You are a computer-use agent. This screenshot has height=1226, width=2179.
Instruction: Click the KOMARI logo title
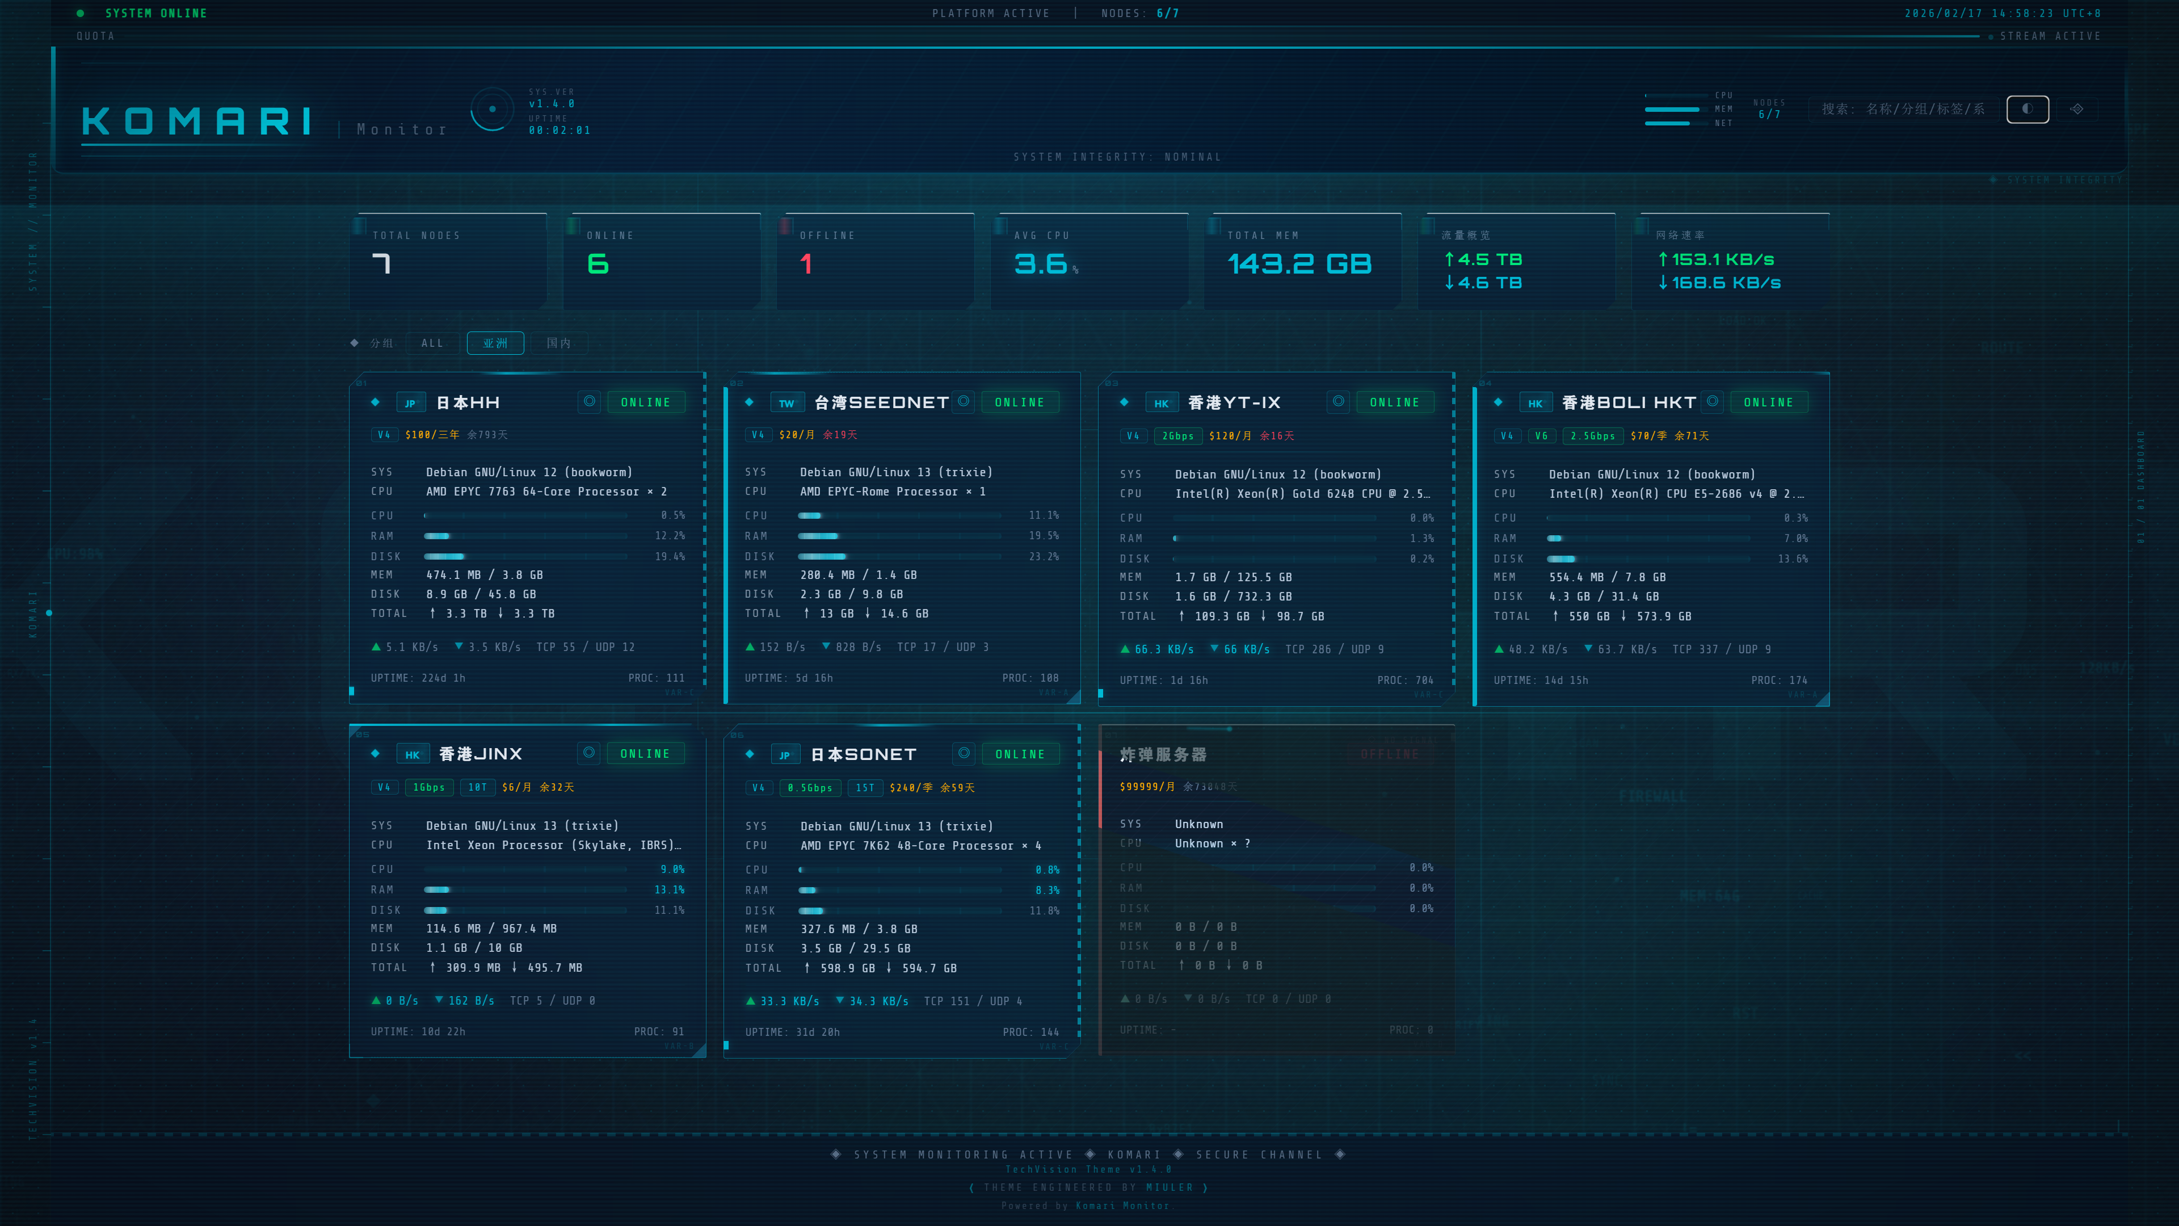click(197, 121)
